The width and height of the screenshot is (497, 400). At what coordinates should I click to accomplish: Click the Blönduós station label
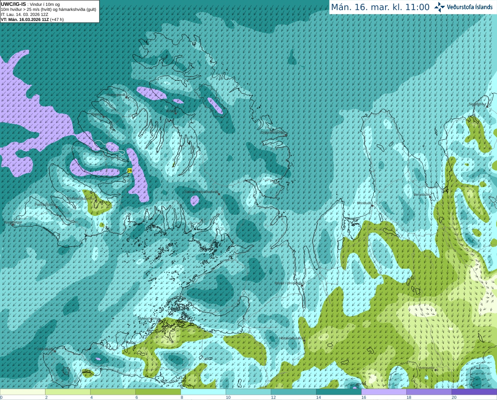[365, 203]
